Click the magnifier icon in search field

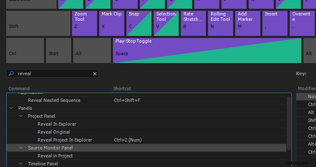[x=11, y=73]
